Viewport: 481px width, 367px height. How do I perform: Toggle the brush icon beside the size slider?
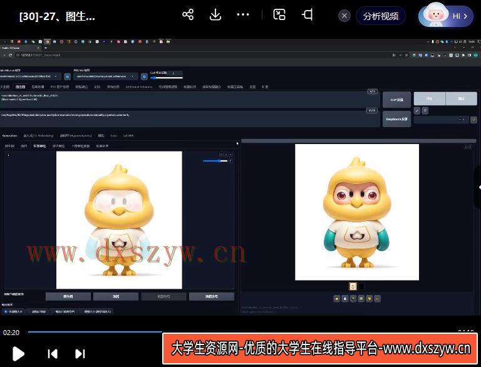tap(231, 161)
